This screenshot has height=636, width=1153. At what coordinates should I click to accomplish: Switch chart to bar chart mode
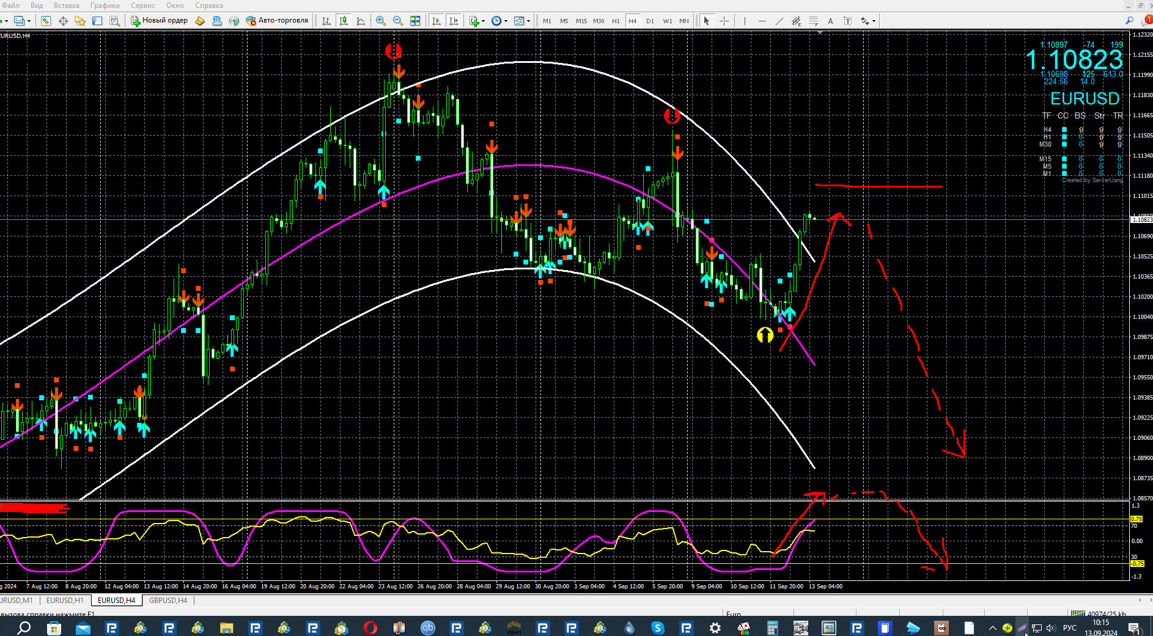(x=326, y=21)
